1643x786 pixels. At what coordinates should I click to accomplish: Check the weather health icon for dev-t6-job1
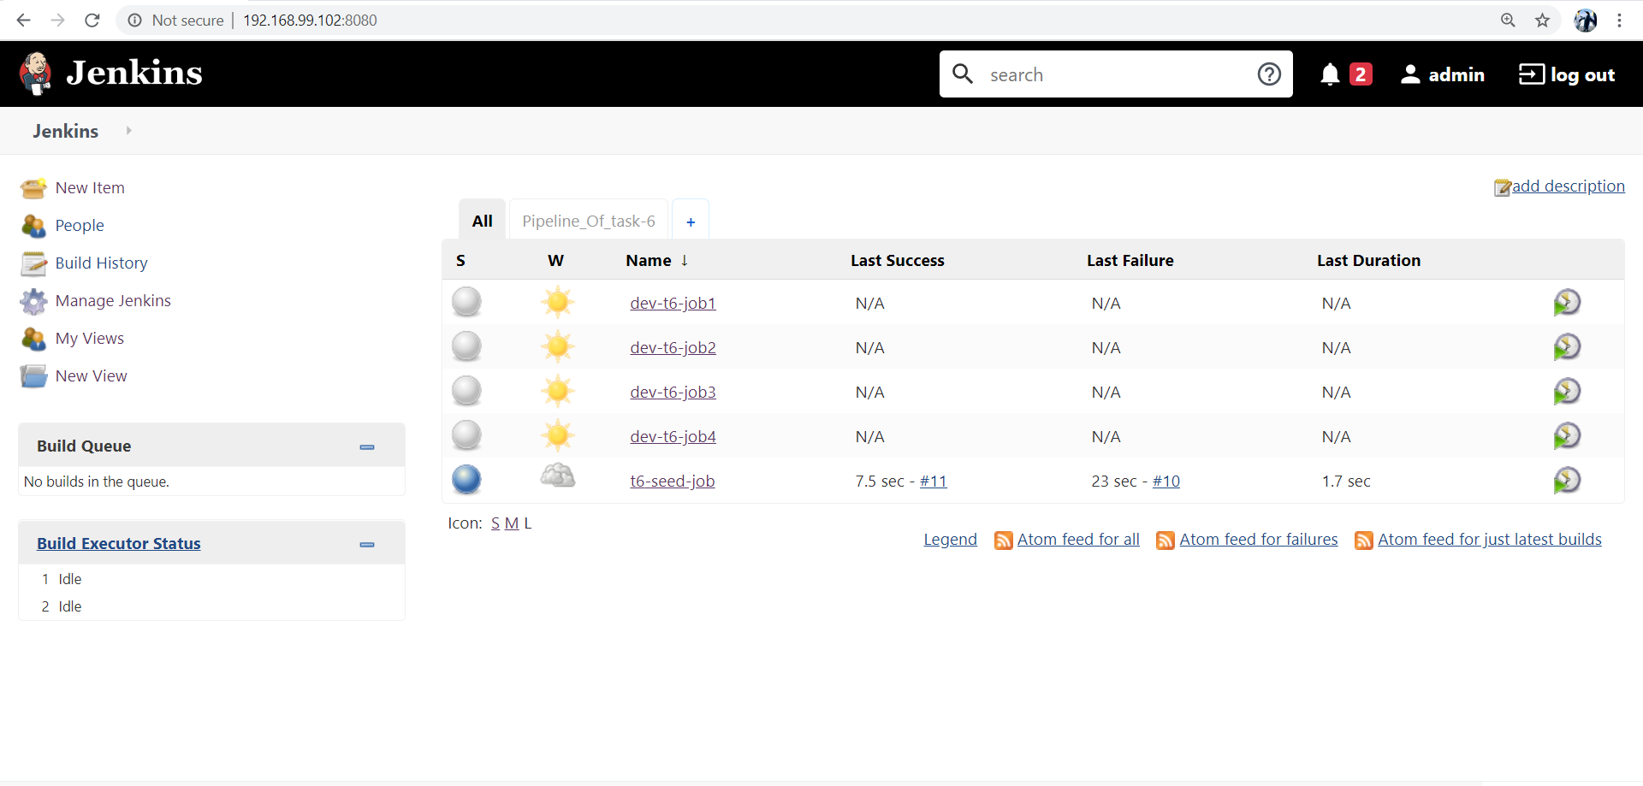[x=557, y=301]
